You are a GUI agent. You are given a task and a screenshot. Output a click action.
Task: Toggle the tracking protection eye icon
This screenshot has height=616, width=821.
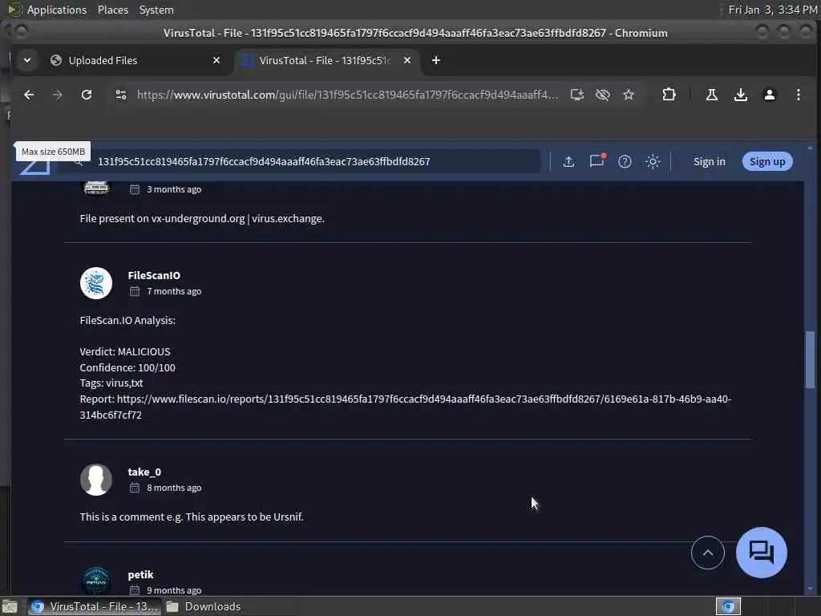tap(603, 95)
